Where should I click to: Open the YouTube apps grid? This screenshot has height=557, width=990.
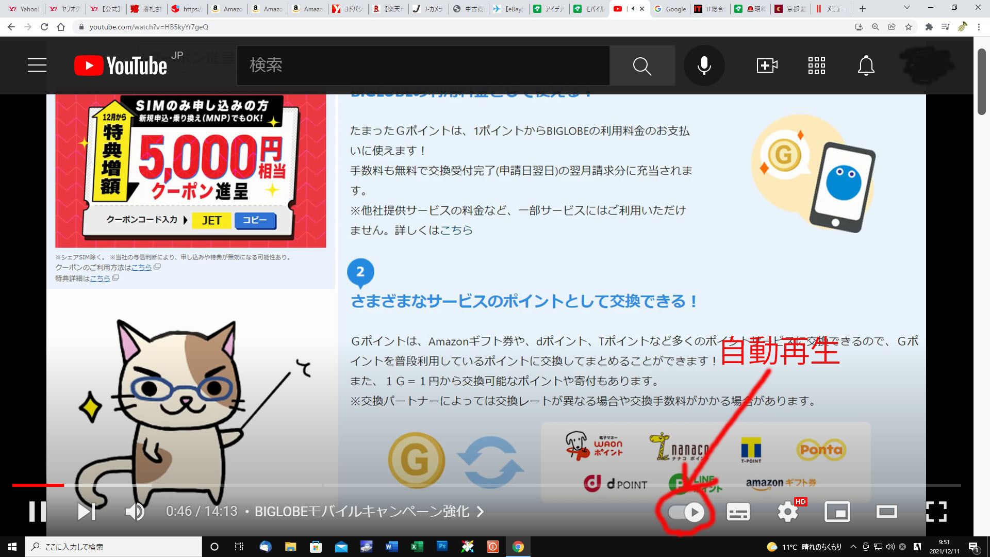click(816, 65)
